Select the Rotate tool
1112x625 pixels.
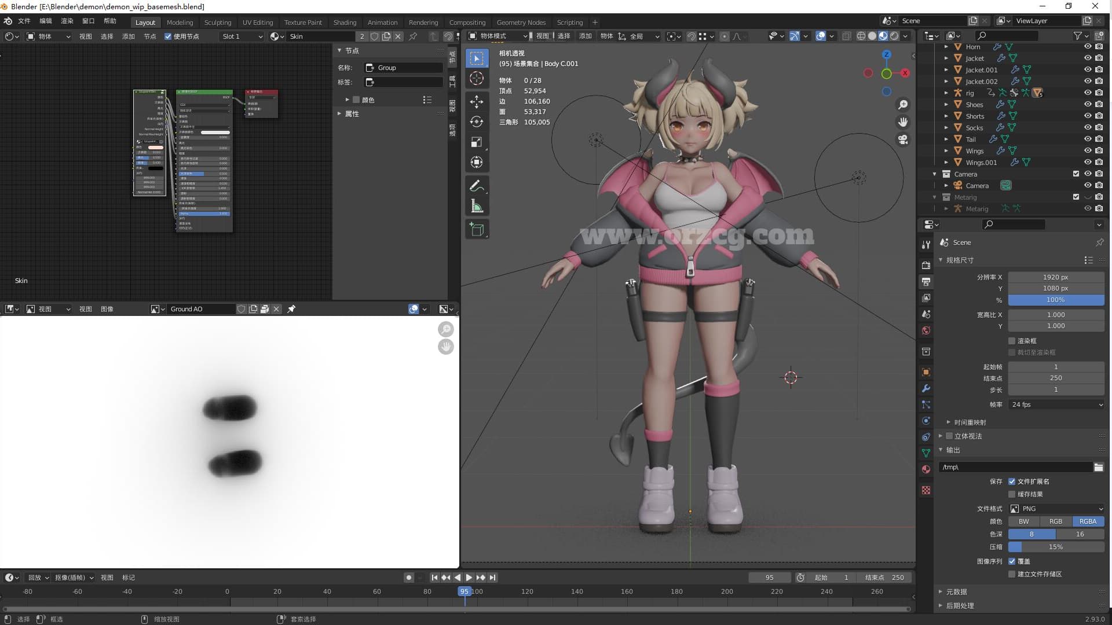[477, 122]
